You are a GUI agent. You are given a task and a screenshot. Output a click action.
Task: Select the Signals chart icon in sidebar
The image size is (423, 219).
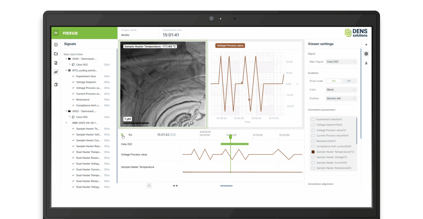56,72
